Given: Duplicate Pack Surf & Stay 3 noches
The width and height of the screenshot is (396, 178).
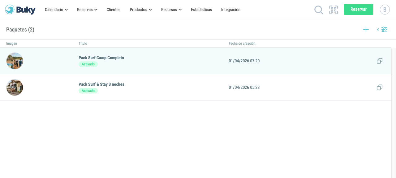Looking at the screenshot, I should (380, 88).
